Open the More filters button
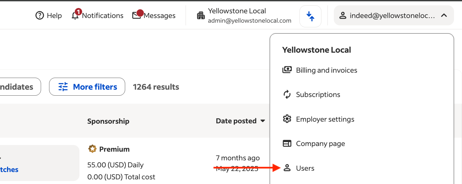The image size is (462, 184). pos(87,87)
